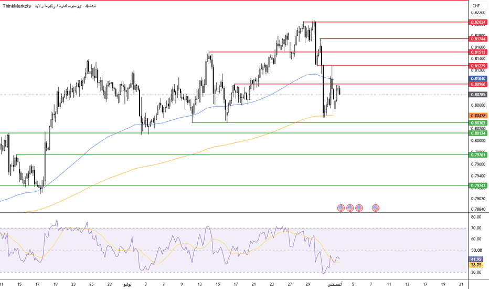Click the 0.81279 red price label

[478, 66]
